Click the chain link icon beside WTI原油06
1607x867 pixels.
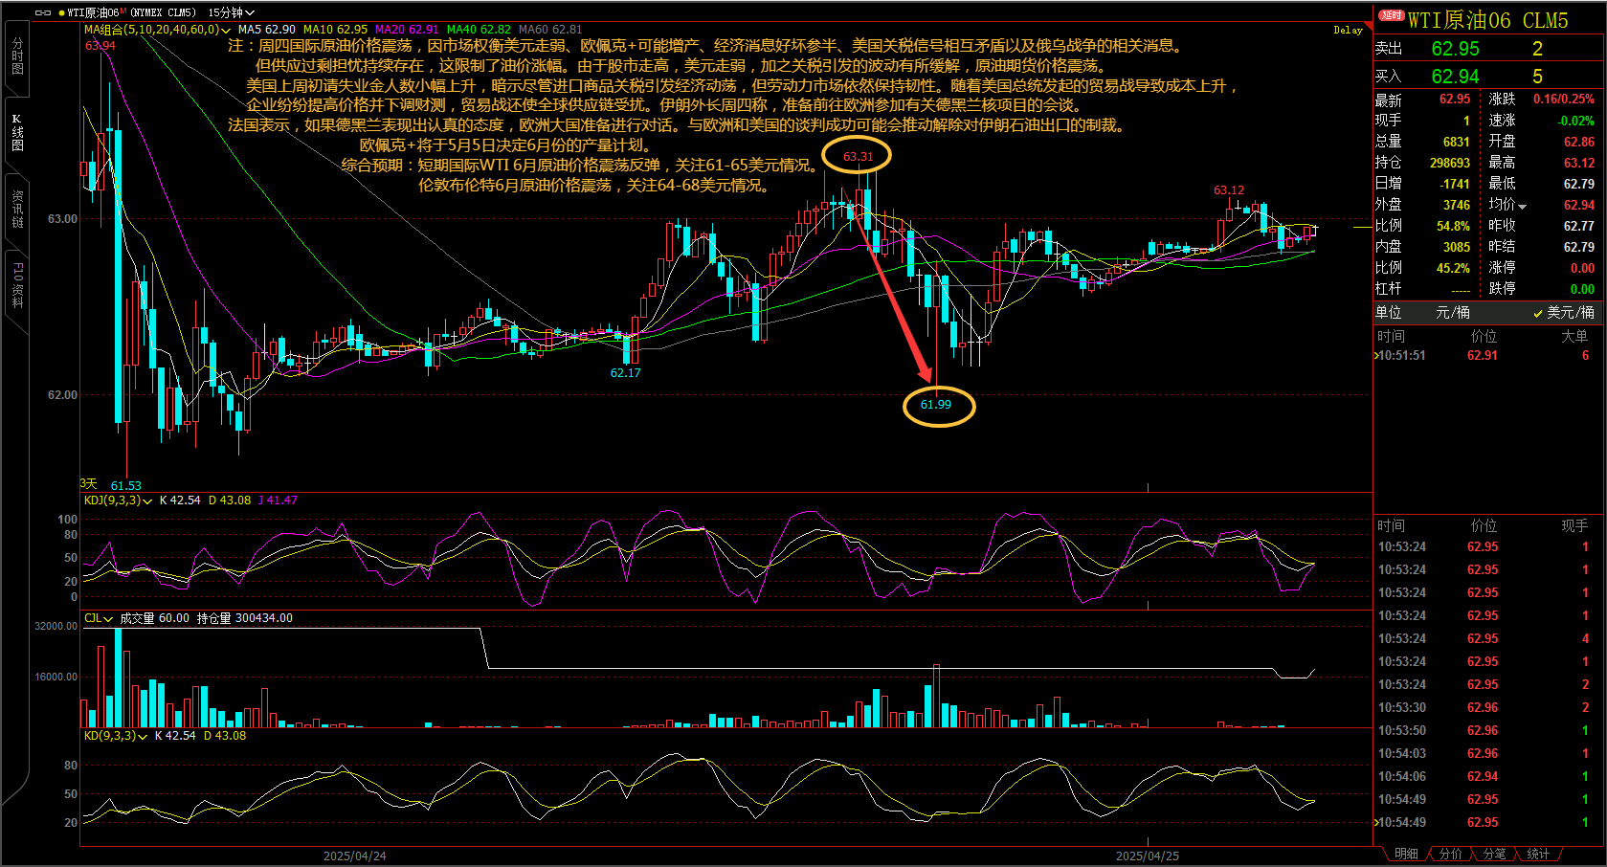(x=42, y=12)
